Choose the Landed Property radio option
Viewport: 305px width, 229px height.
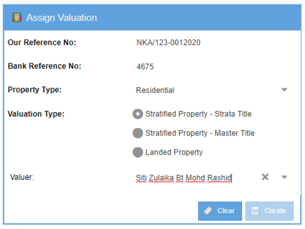click(x=138, y=152)
